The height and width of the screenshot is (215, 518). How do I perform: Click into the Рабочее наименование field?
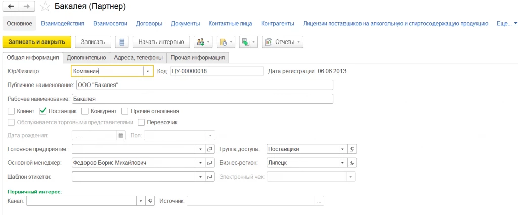(x=202, y=99)
